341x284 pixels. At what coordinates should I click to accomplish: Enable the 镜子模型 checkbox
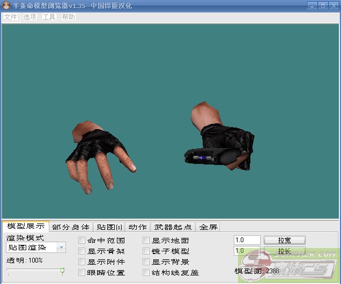146,251
